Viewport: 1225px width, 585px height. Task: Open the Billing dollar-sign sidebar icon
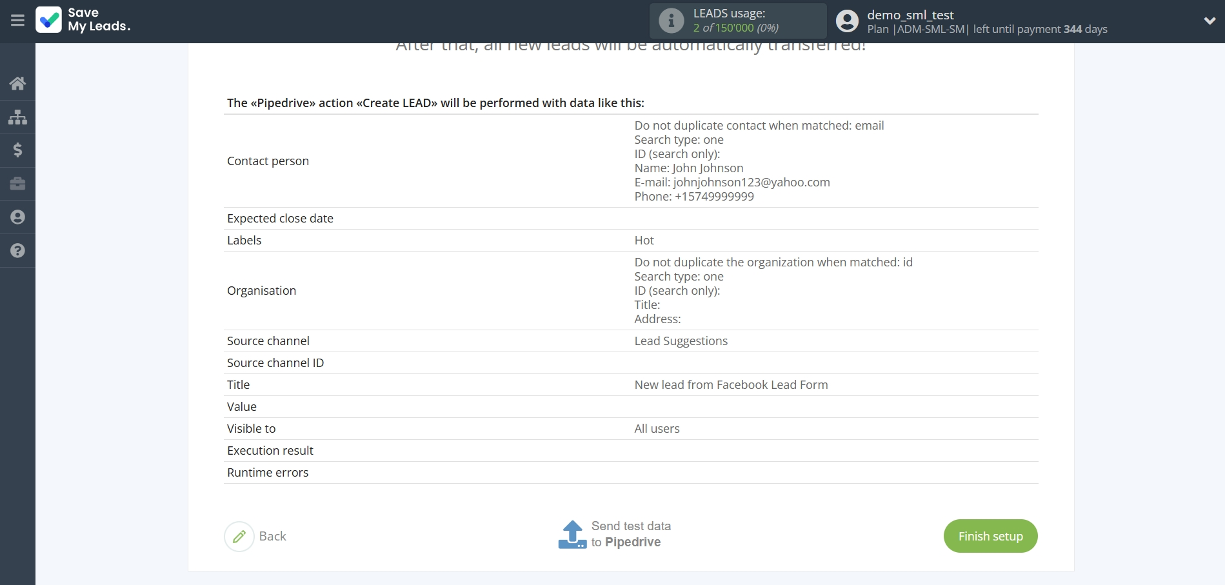(17, 150)
